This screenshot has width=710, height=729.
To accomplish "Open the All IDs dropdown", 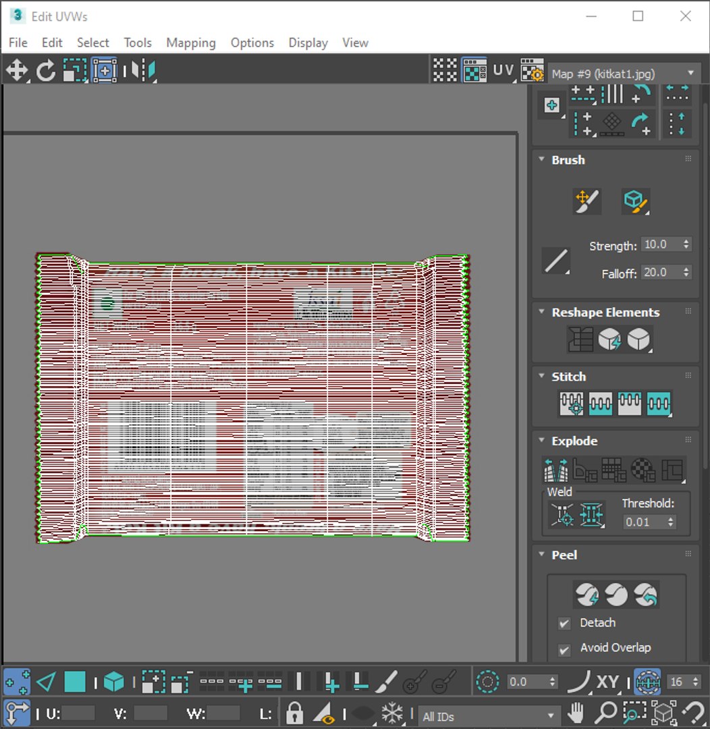I will click(x=488, y=716).
